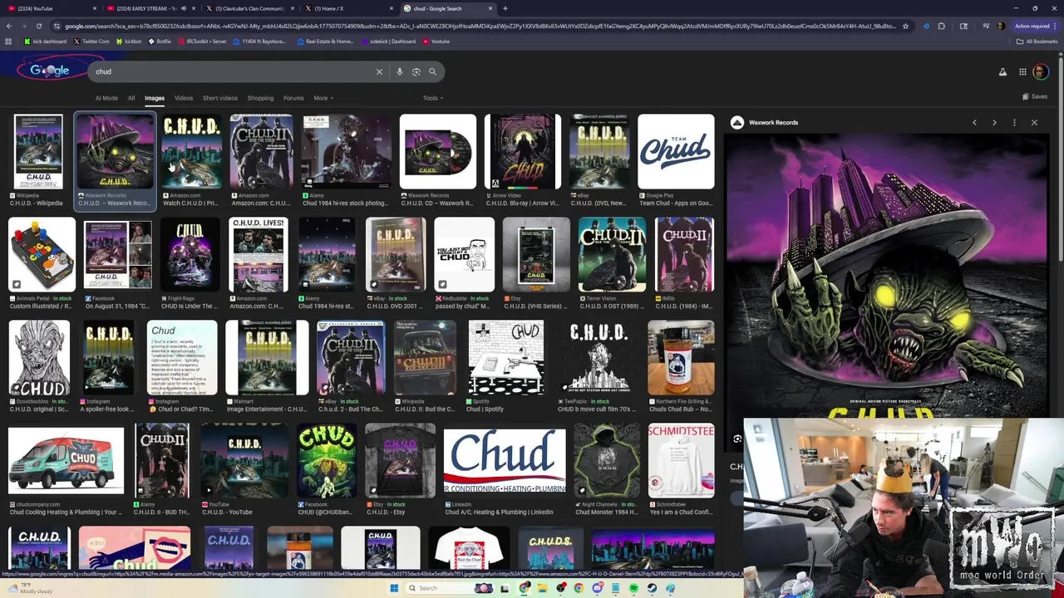Open Twitter Com bookmark

point(91,41)
